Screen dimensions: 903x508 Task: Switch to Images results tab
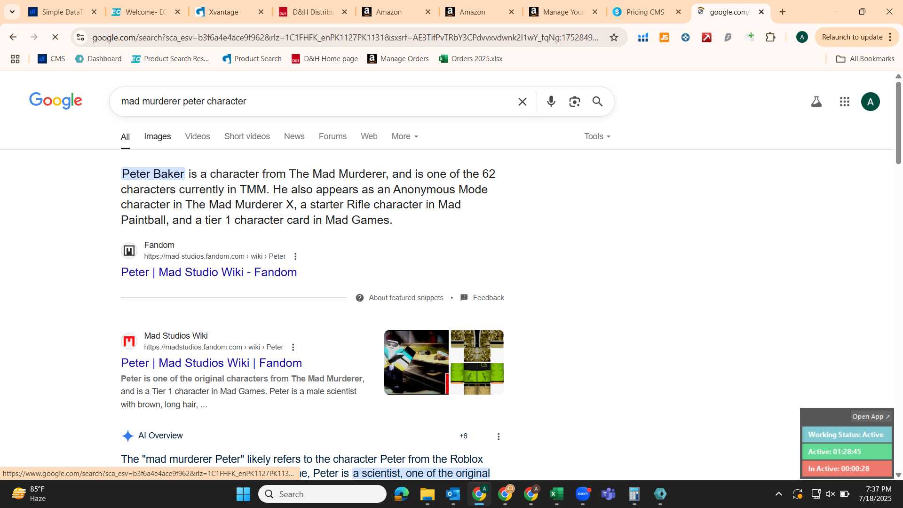tap(157, 136)
